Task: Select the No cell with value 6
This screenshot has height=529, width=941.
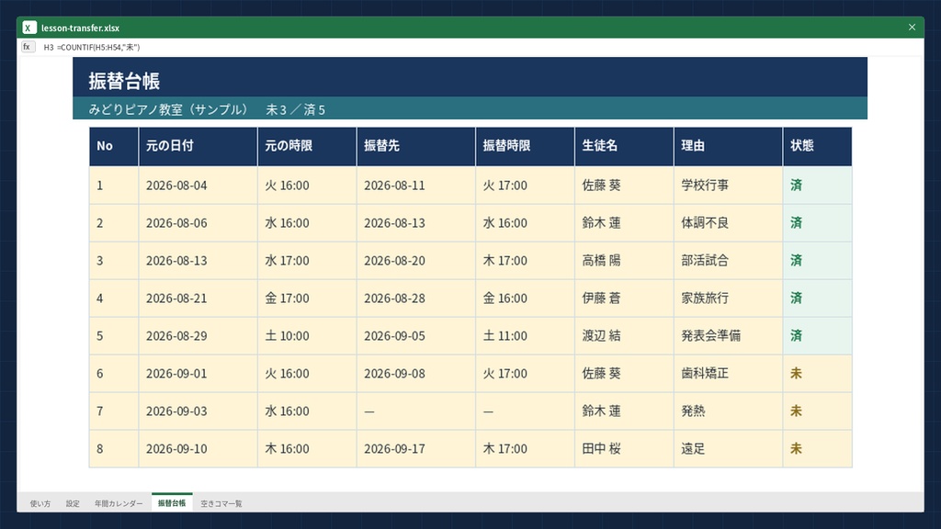Action: pyautogui.click(x=114, y=374)
